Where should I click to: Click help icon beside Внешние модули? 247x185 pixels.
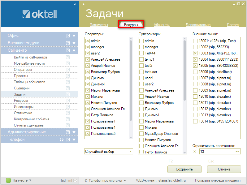point(68,43)
